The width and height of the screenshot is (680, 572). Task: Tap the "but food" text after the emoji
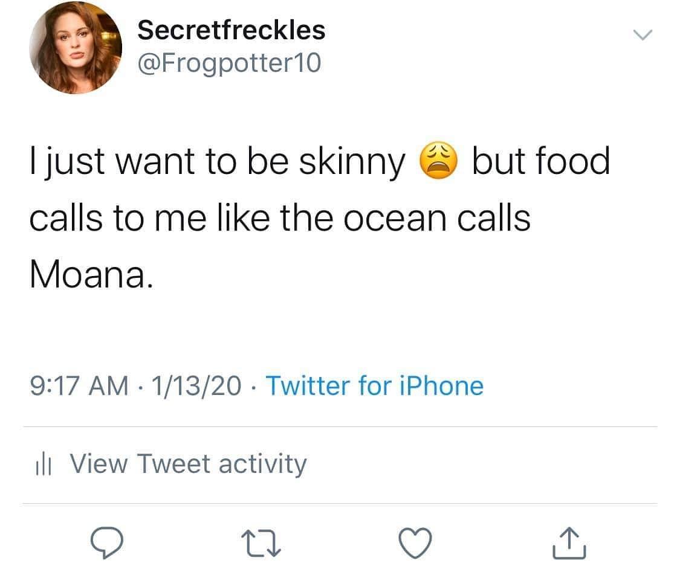tap(540, 162)
